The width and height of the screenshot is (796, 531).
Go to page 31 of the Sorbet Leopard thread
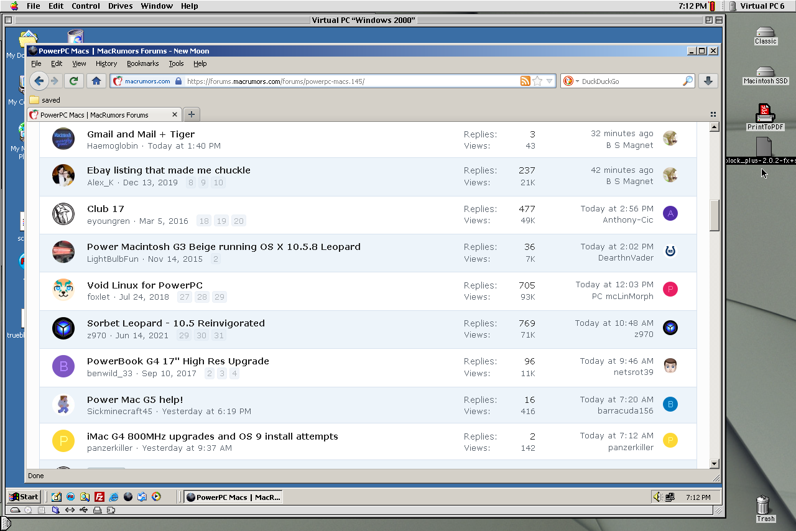tap(218, 335)
